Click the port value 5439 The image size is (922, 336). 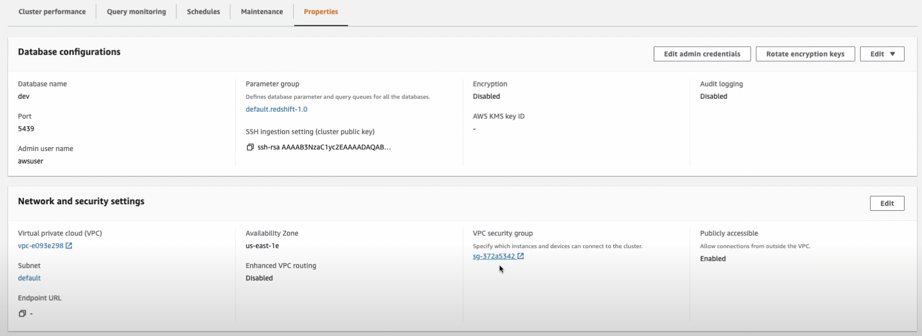click(26, 129)
